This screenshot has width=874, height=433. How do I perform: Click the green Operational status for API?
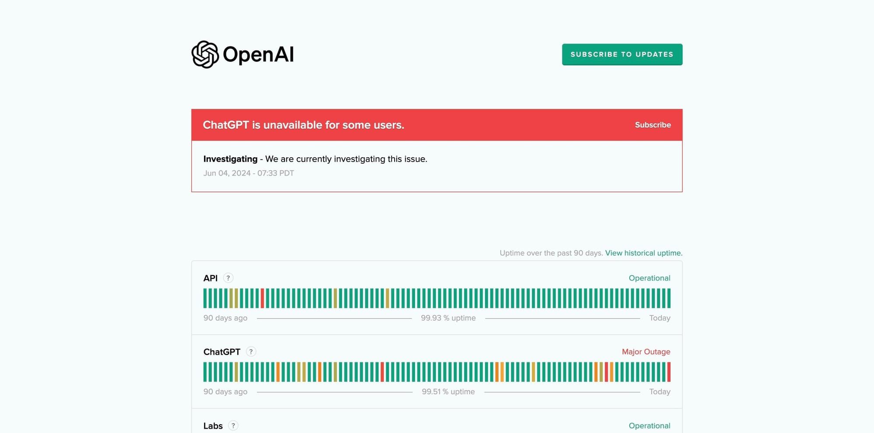(649, 278)
